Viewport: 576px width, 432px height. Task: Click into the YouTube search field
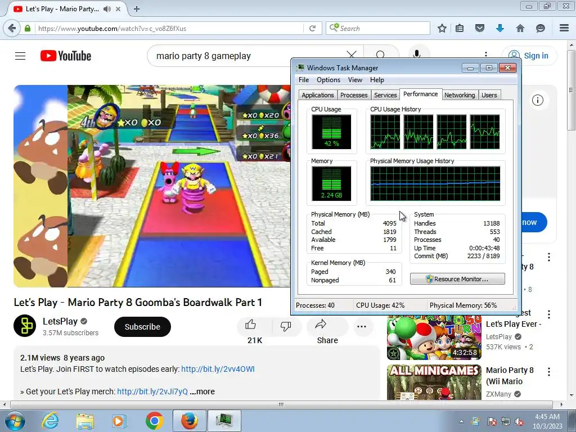point(246,56)
